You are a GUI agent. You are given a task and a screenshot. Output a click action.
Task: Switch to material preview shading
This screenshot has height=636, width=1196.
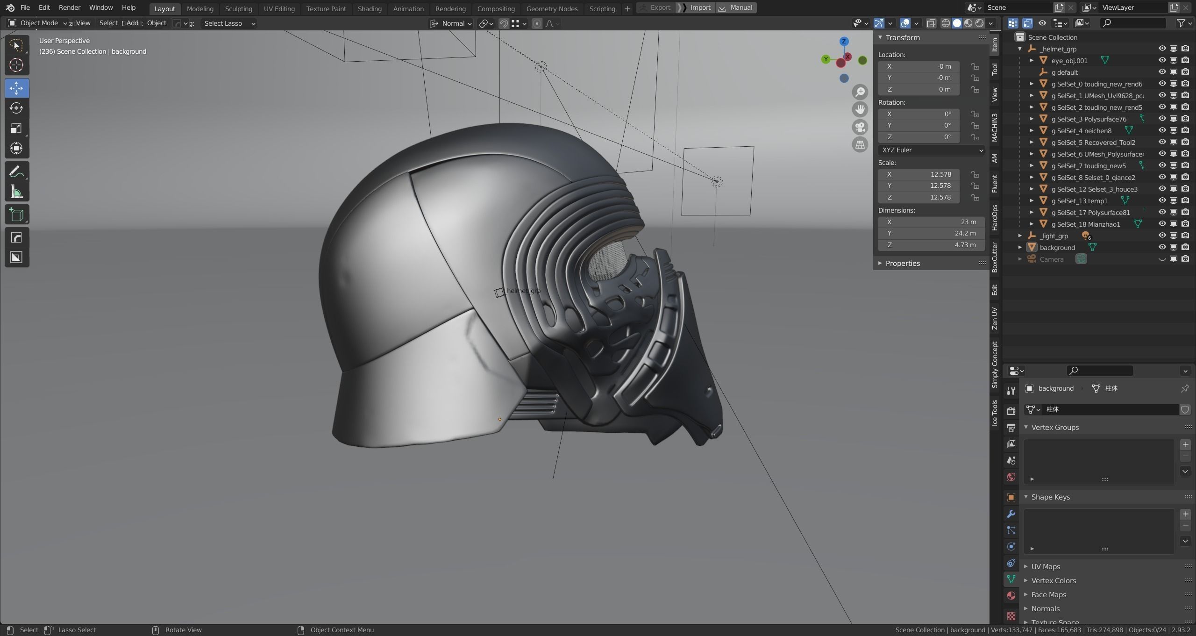968,23
